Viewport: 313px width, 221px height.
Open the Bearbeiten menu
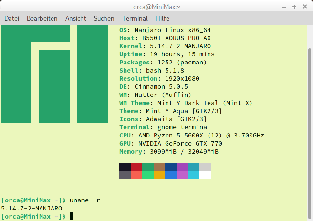(42, 18)
